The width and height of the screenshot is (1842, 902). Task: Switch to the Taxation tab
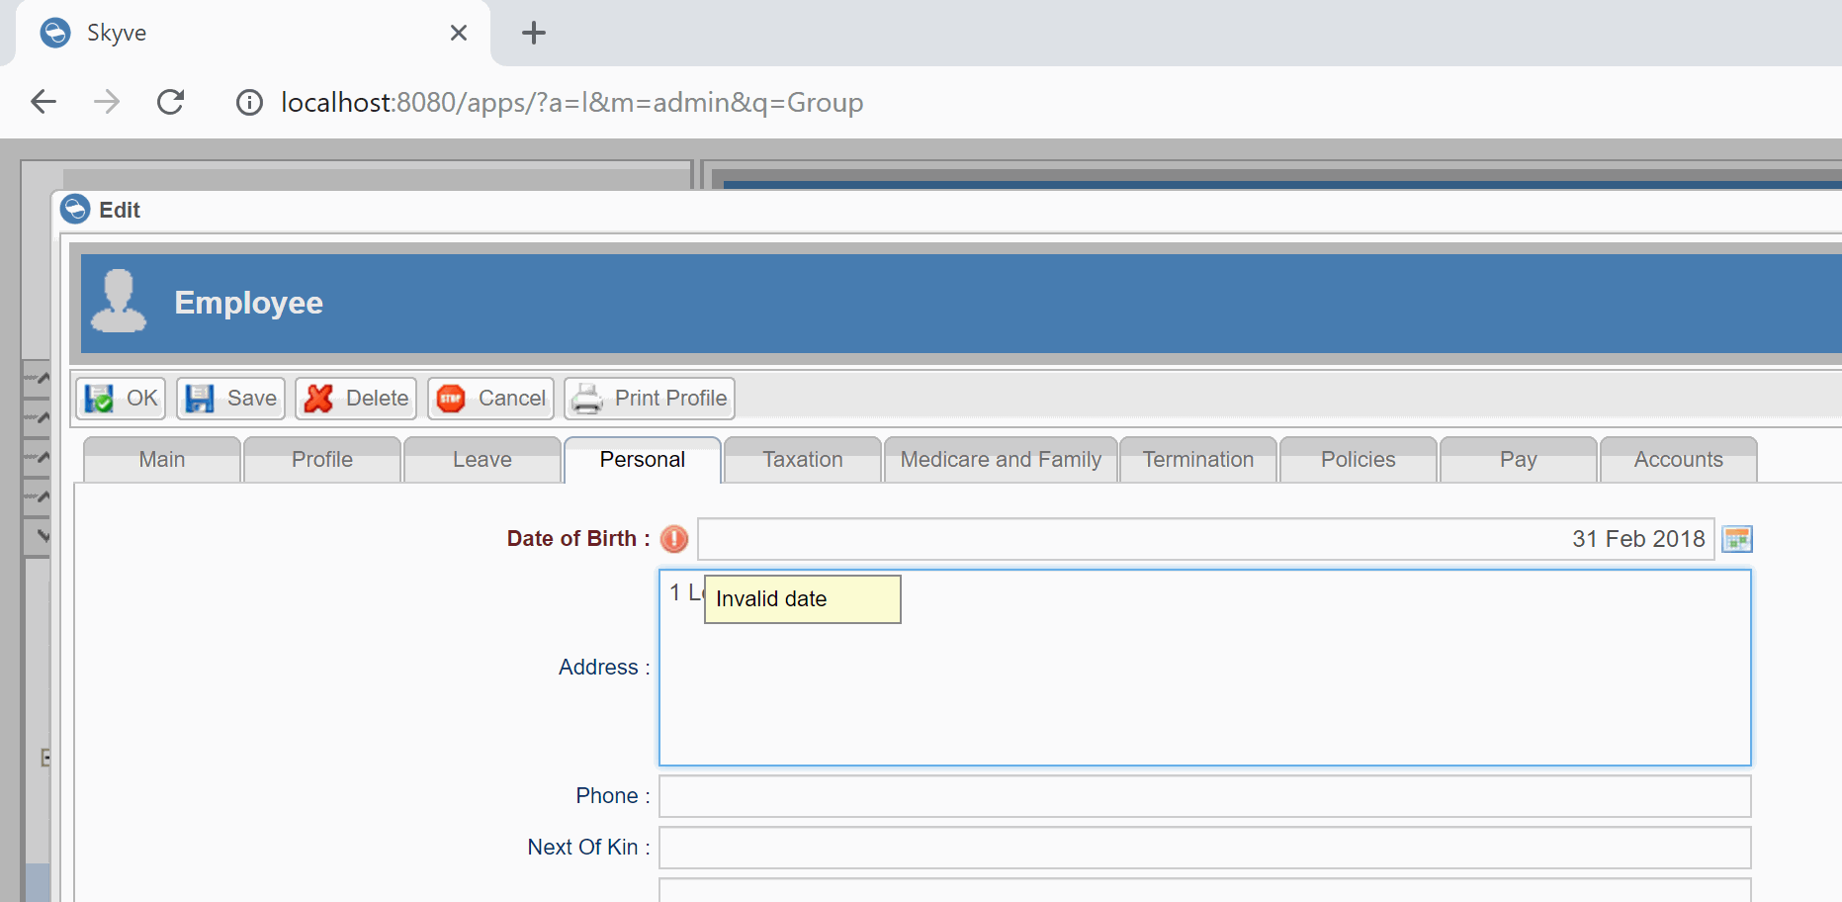(801, 459)
